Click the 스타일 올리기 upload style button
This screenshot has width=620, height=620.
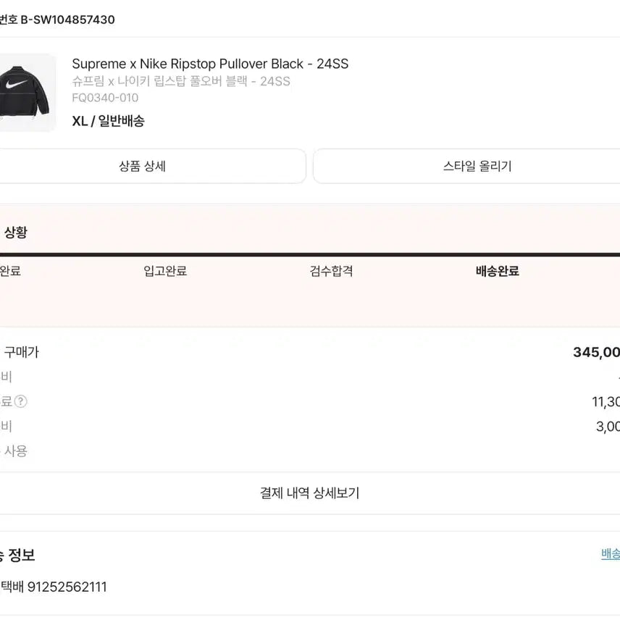click(478, 166)
